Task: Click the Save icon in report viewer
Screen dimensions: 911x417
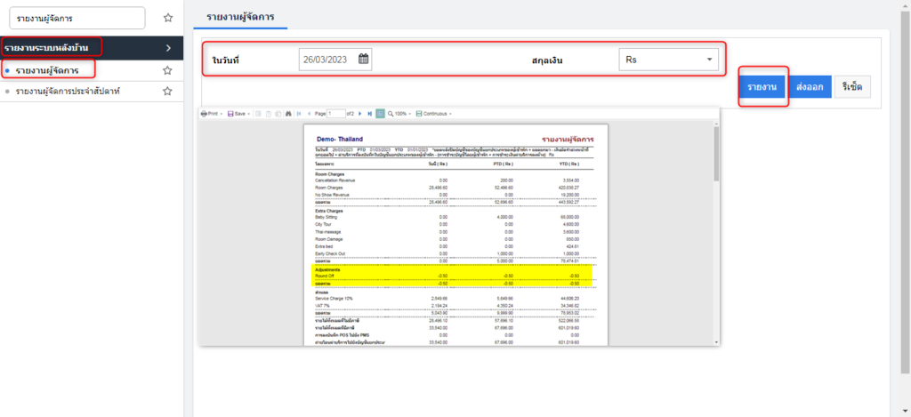Action: pyautogui.click(x=230, y=114)
